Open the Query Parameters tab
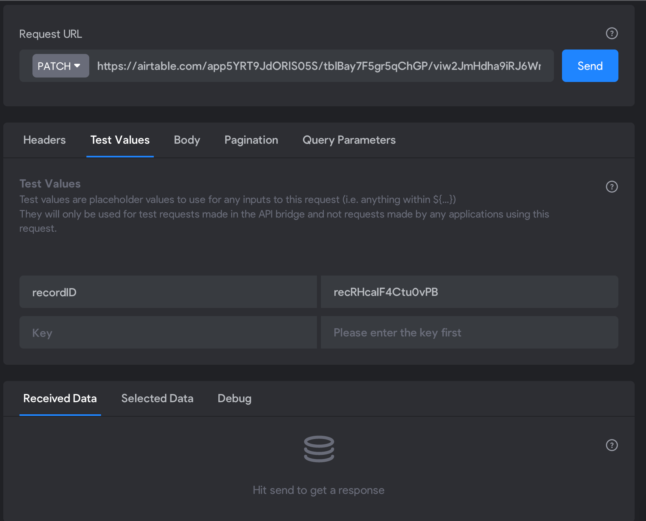This screenshot has height=521, width=646. 349,140
